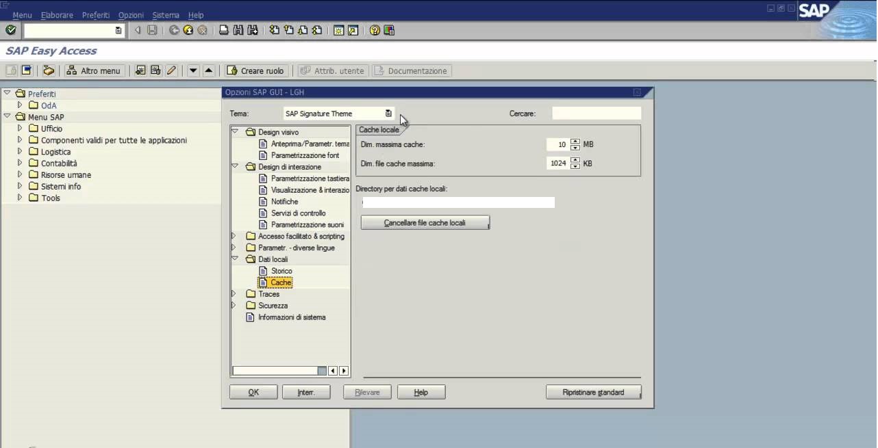Open the Customize Local Layout icon

tap(389, 30)
